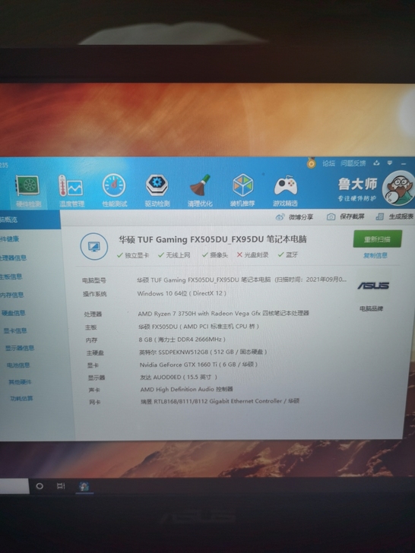Open the 驱动检测 driver detection tab
This screenshot has height=553, width=415.
(157, 191)
